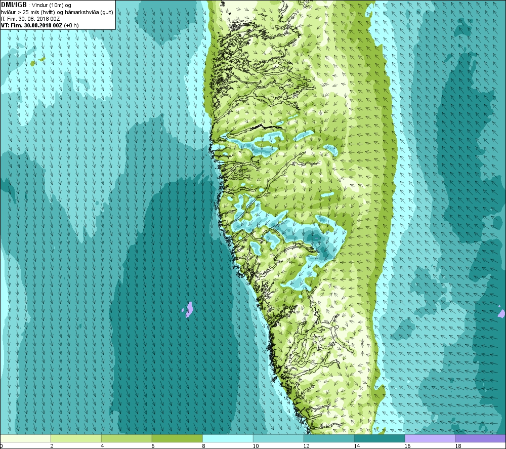Click the legend scale label '10'

pos(256,446)
